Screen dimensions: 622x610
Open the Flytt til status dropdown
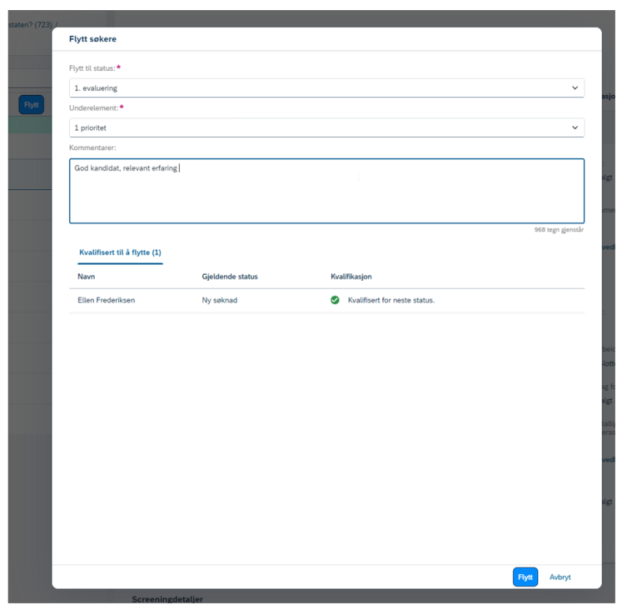(327, 88)
